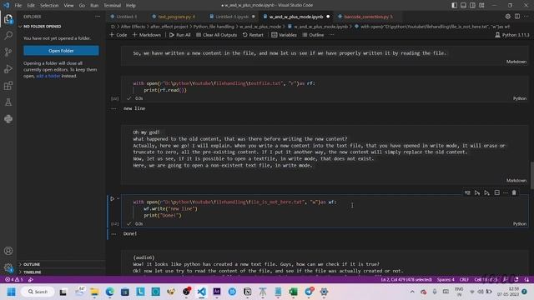534x300 pixels.
Task: Open the Explorer view in activity bar
Action: point(8,19)
